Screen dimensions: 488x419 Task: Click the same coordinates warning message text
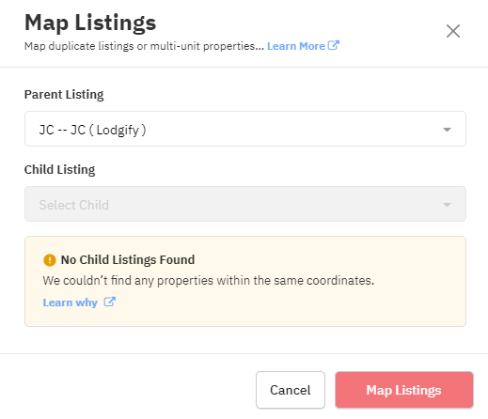point(209,280)
